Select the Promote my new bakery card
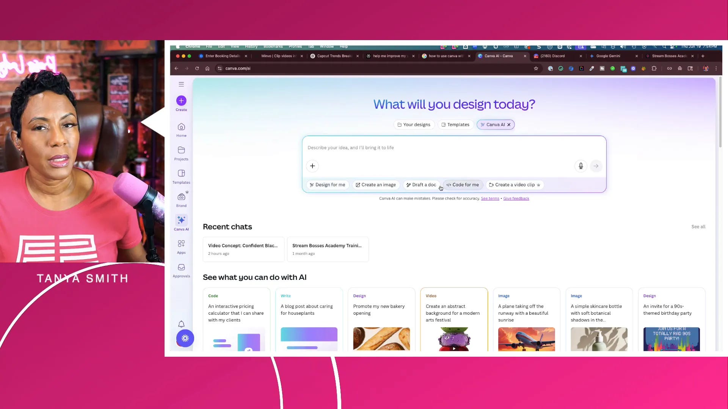728x409 pixels. coord(381,319)
